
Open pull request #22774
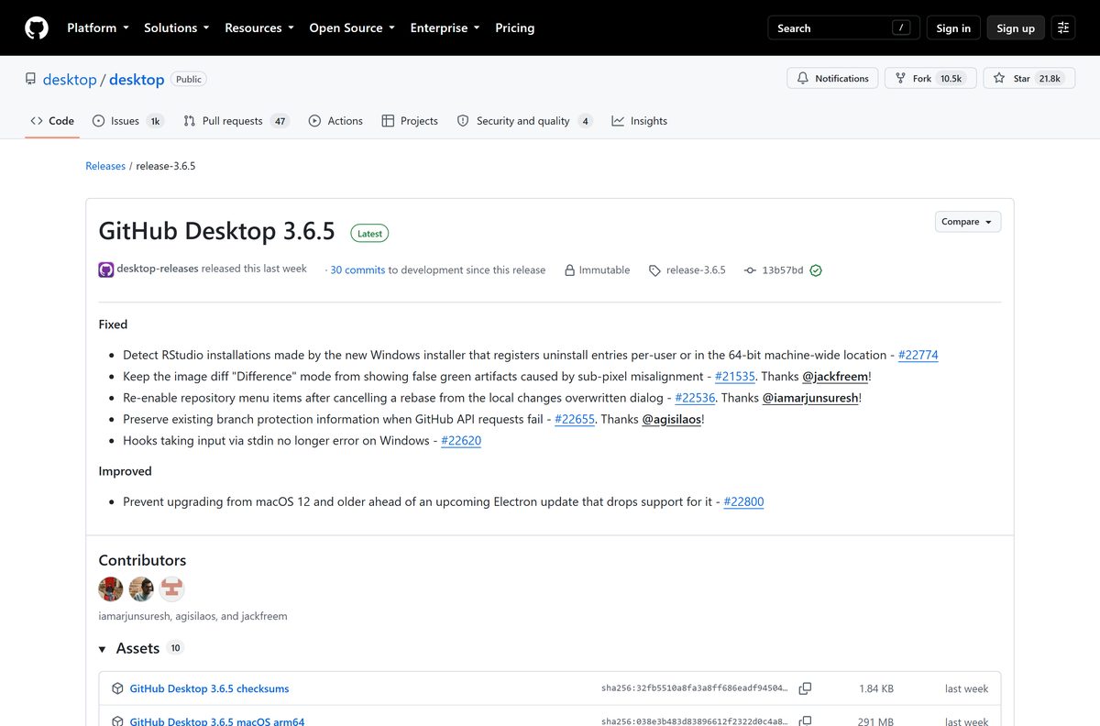(918, 355)
